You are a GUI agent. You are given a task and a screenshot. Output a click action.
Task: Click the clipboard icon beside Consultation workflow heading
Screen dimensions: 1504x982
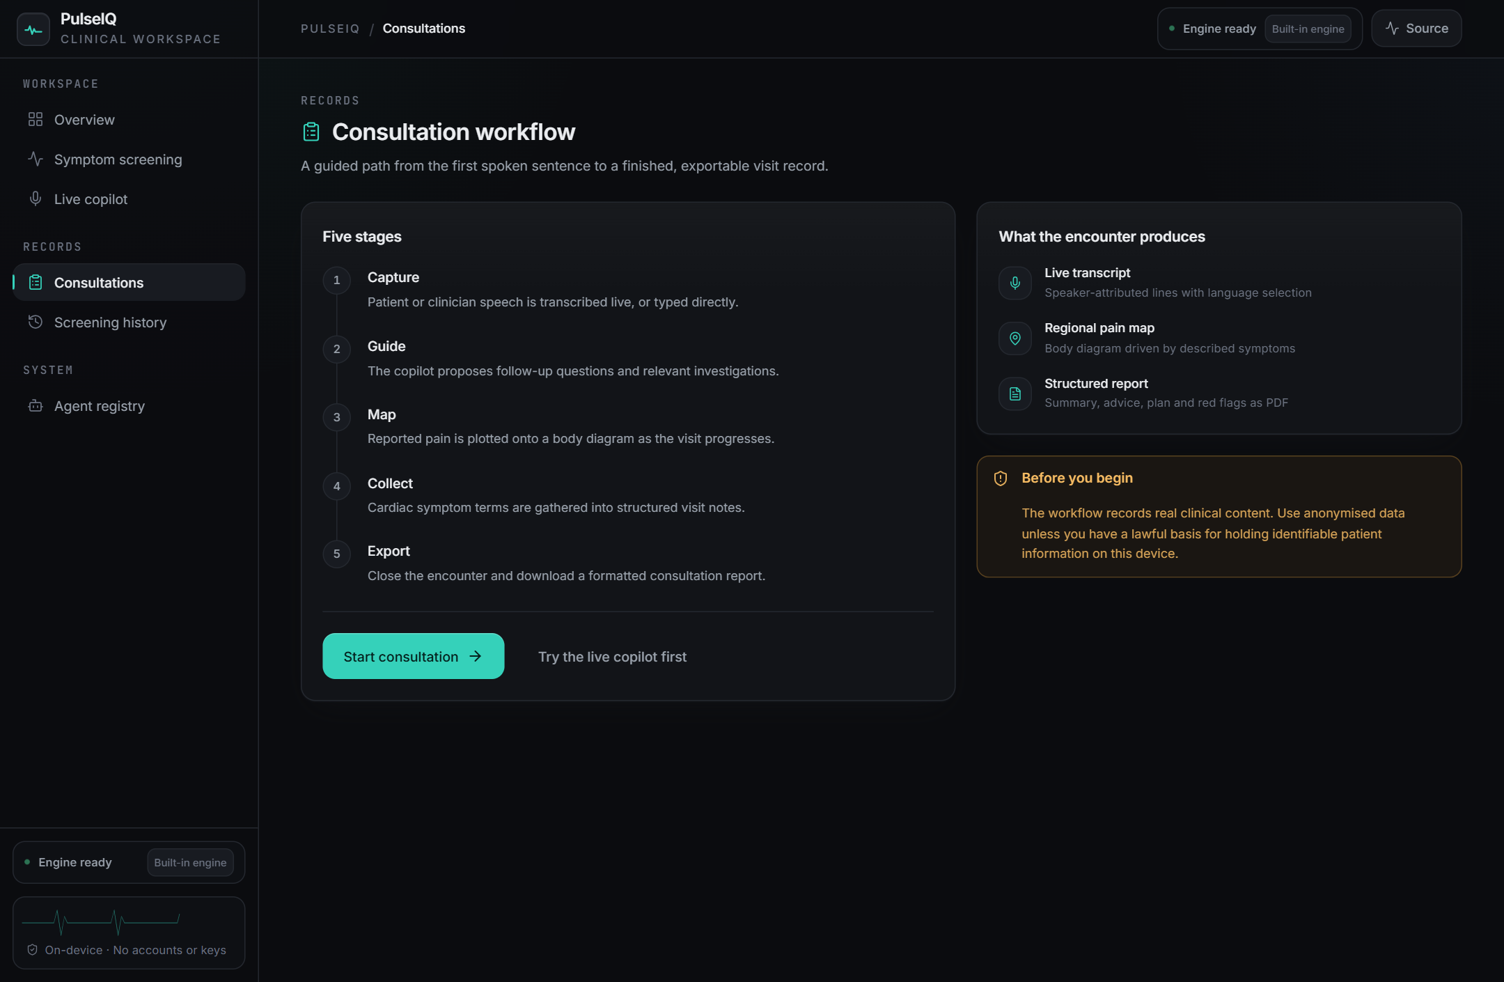click(311, 132)
